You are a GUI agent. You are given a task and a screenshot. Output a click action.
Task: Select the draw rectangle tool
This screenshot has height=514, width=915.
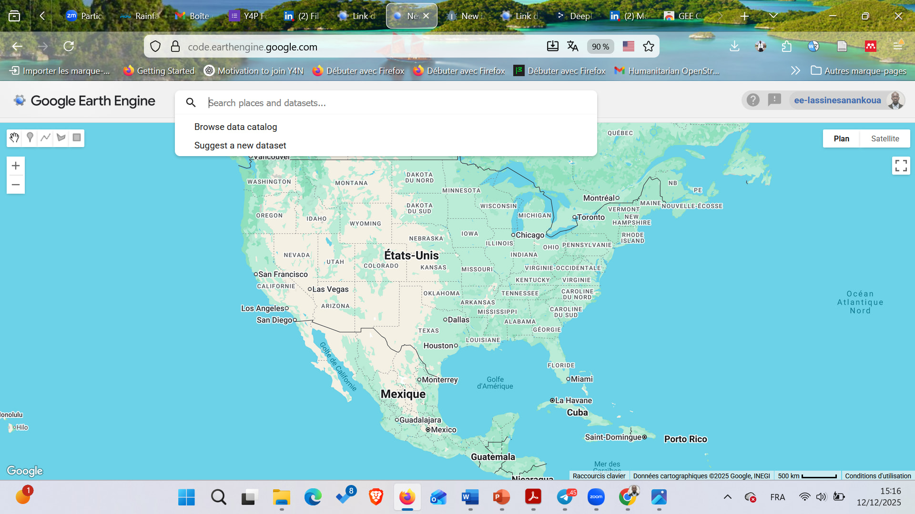pyautogui.click(x=77, y=138)
